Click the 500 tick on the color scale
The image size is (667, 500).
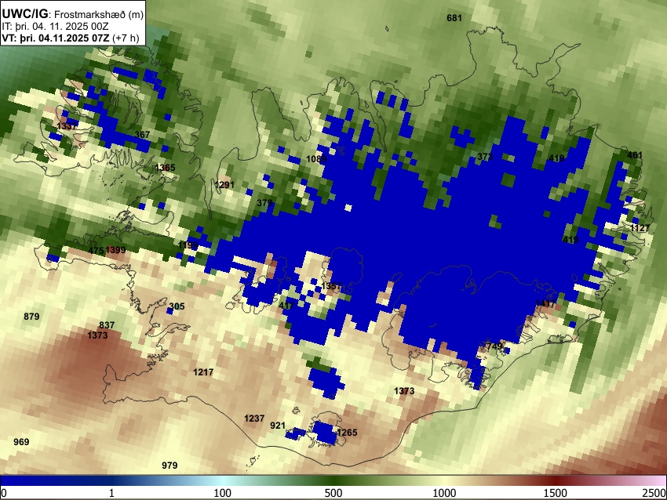tap(333, 493)
